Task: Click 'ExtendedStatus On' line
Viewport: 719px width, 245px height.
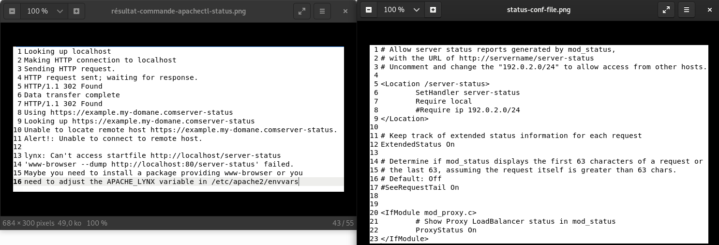Action: click(x=418, y=144)
